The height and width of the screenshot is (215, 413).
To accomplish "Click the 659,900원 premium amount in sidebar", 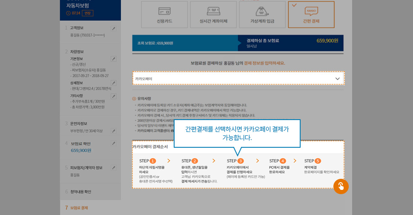I will click(x=81, y=150).
